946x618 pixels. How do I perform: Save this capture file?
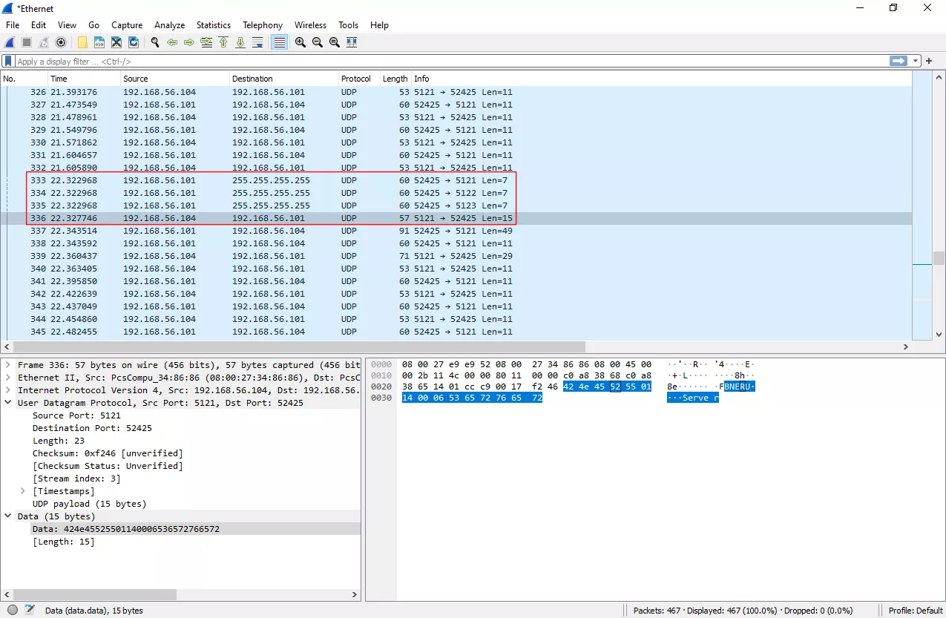coord(99,42)
